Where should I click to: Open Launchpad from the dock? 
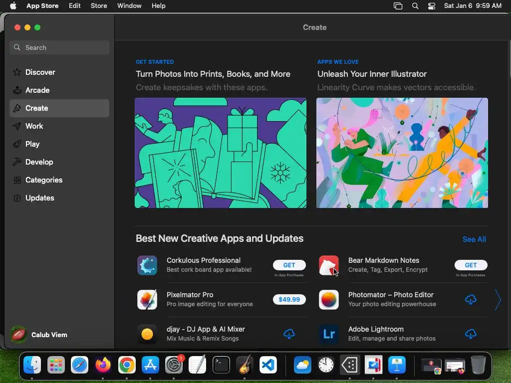click(x=56, y=365)
